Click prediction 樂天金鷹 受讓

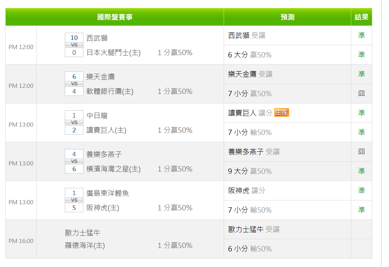tap(250, 74)
